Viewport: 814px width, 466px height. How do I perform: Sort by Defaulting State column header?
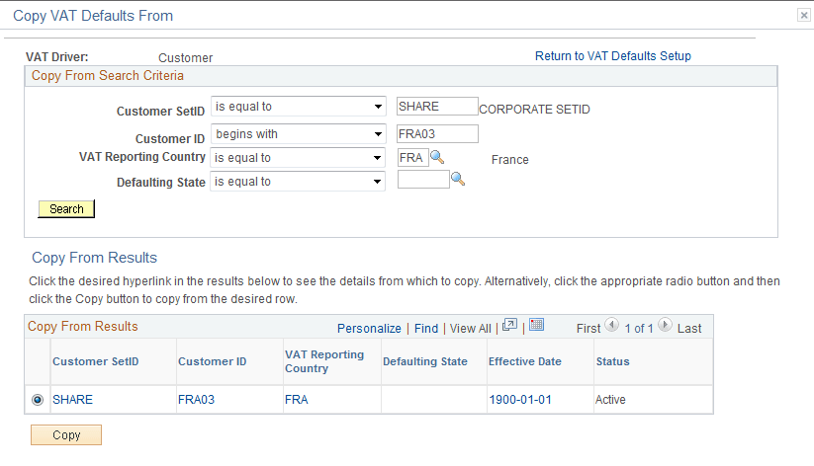(x=425, y=361)
